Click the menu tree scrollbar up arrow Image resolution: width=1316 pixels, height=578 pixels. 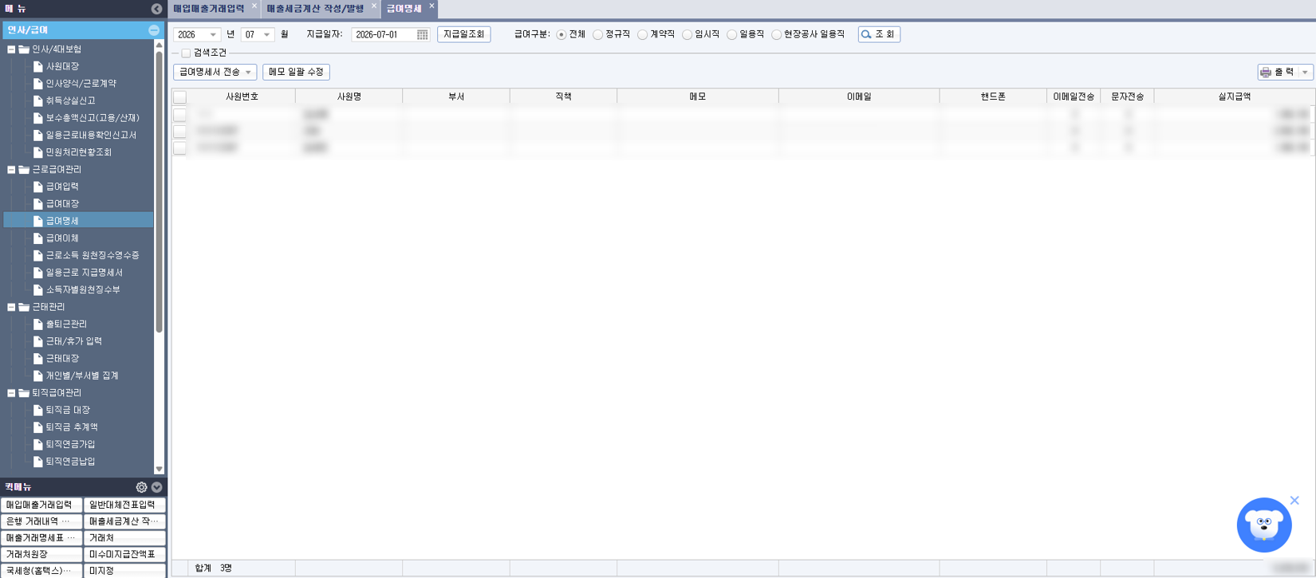(x=159, y=45)
